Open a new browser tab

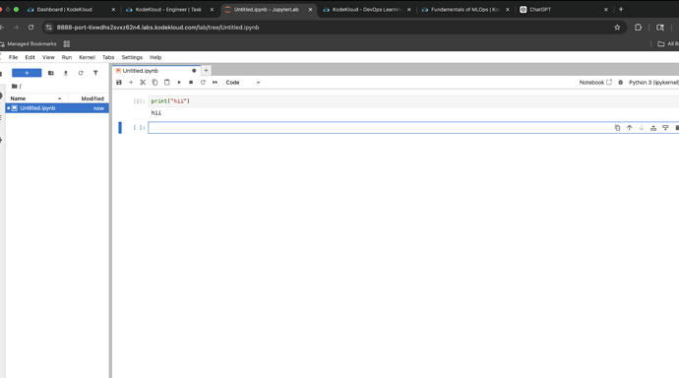(x=621, y=10)
